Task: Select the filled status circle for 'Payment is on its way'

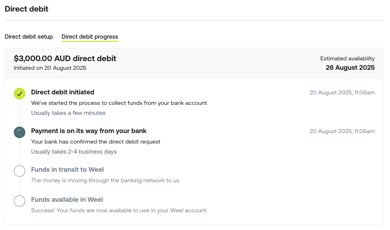Action: [x=20, y=132]
